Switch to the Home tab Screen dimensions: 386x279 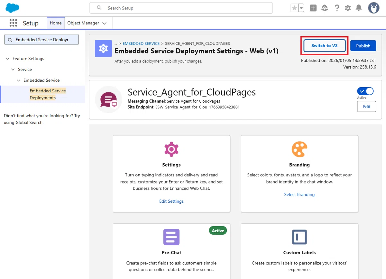(56, 23)
